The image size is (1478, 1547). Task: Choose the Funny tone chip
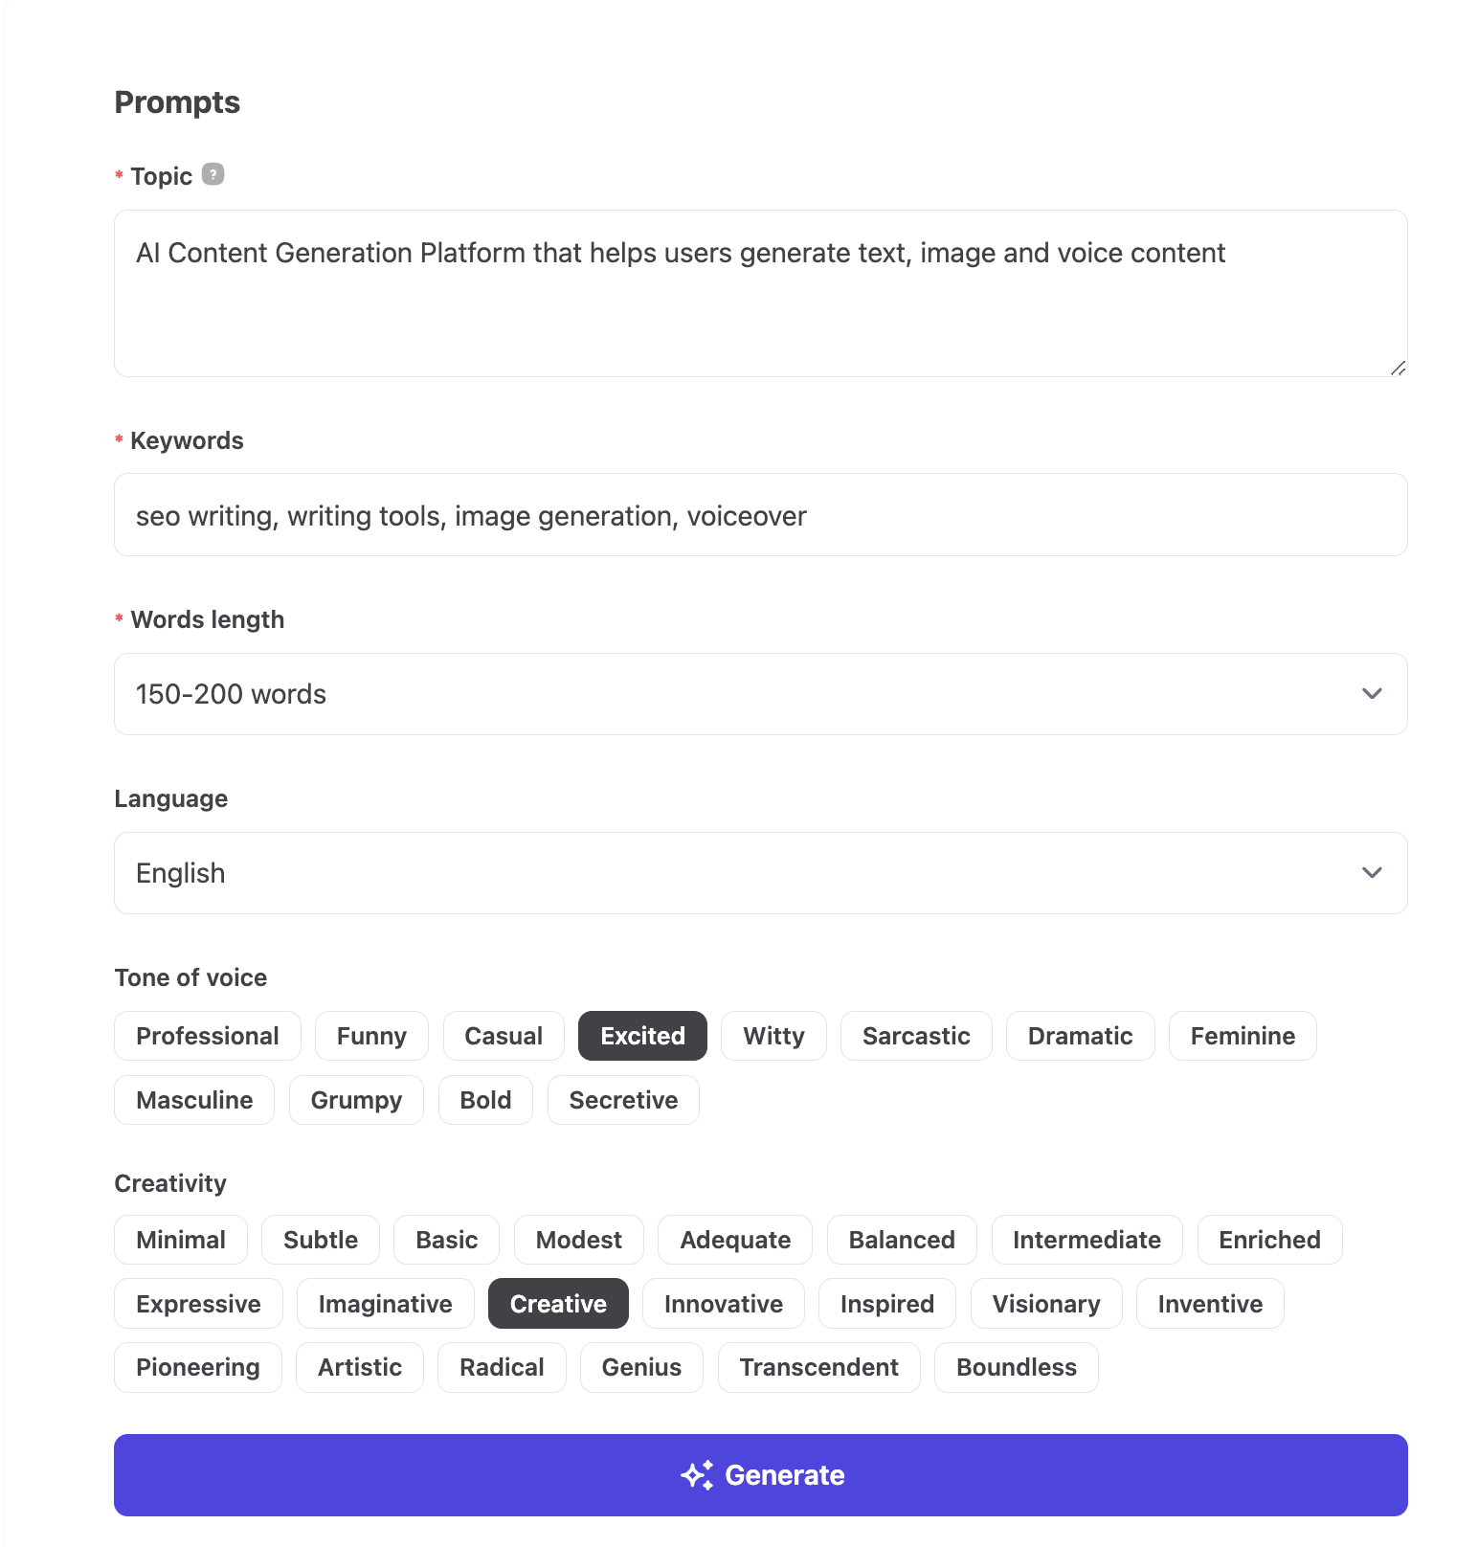coord(371,1036)
